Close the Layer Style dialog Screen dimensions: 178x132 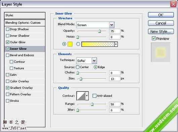coord(173,4)
